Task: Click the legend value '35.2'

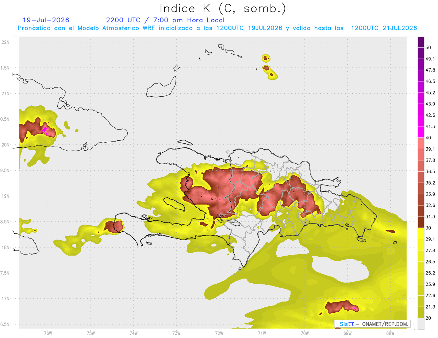Action: tap(430, 183)
